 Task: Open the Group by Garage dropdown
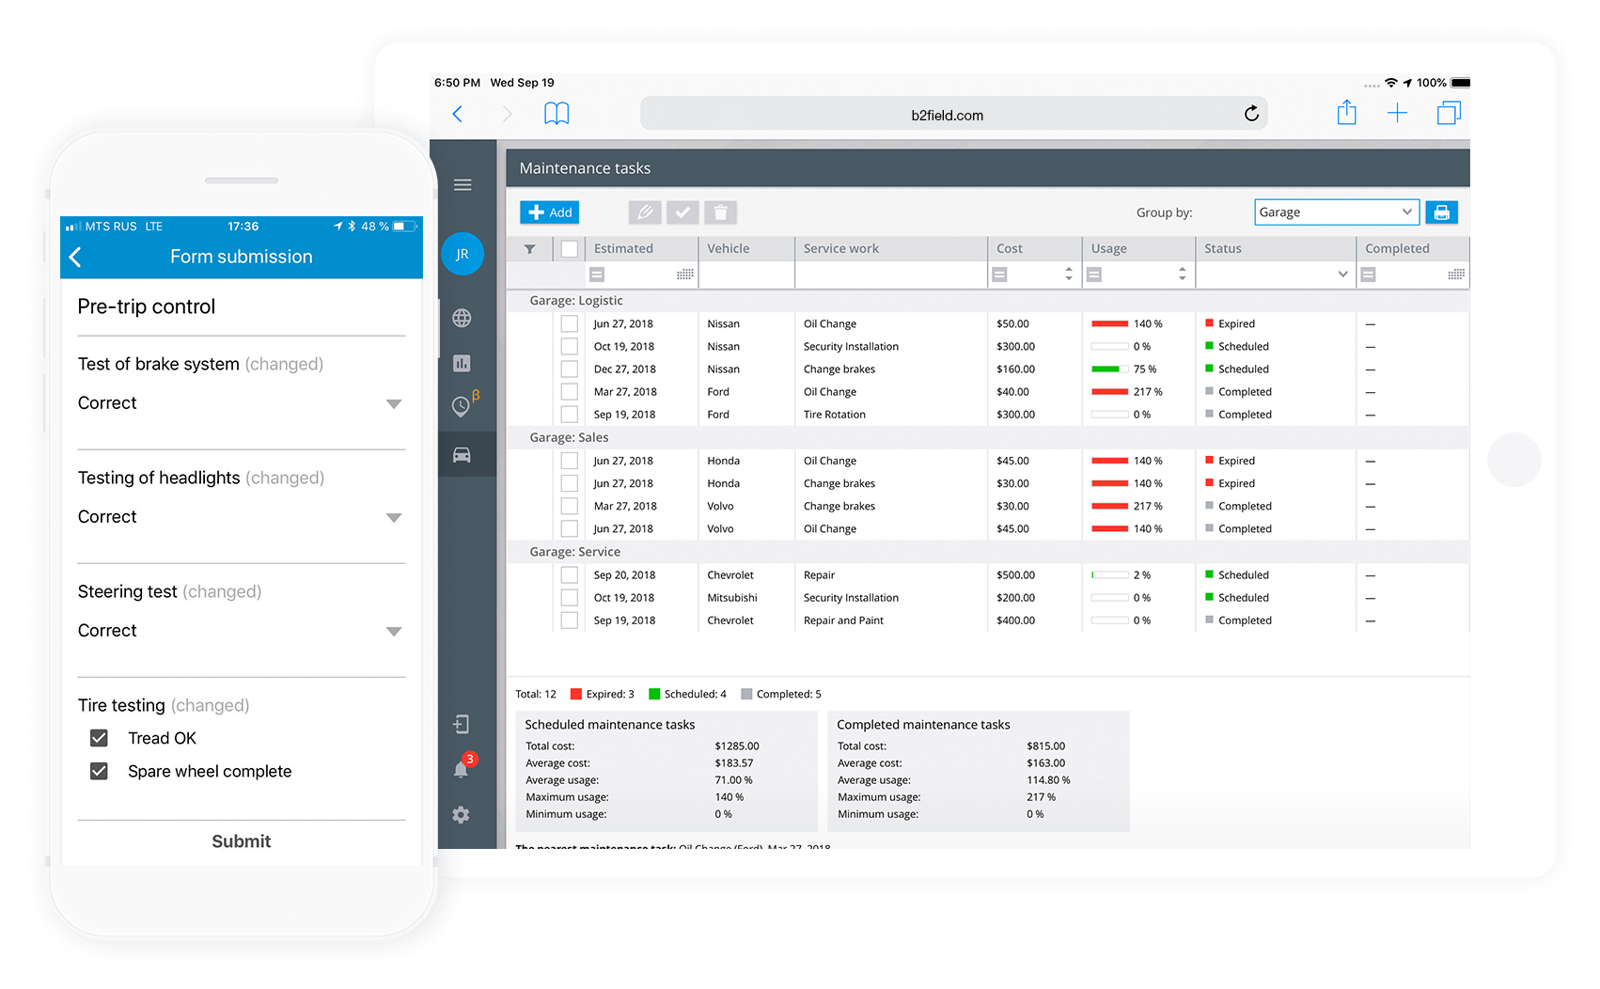pos(1335,212)
